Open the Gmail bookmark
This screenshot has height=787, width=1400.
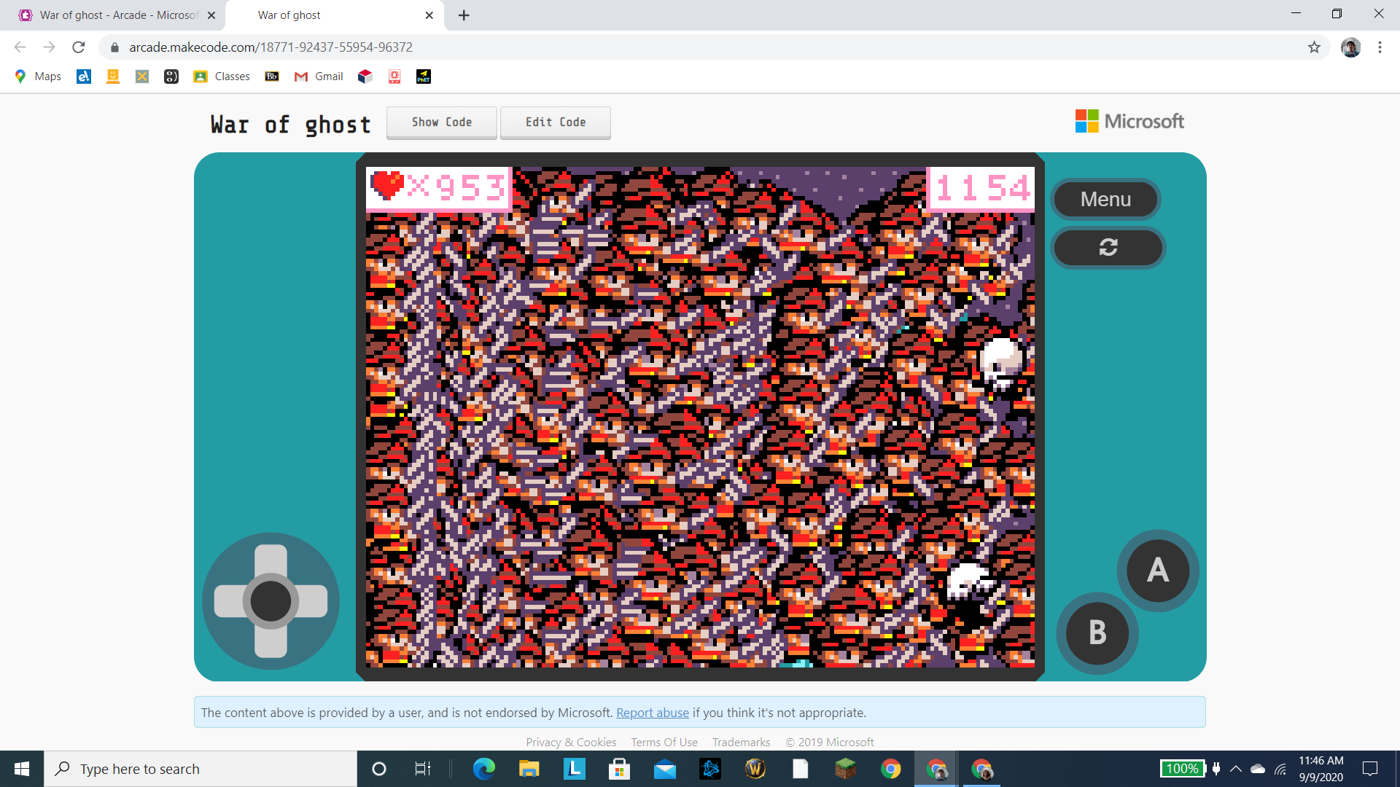(x=319, y=77)
